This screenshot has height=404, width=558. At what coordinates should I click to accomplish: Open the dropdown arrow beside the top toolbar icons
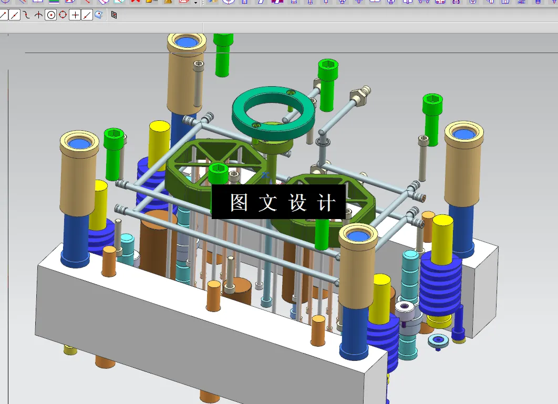195,3
